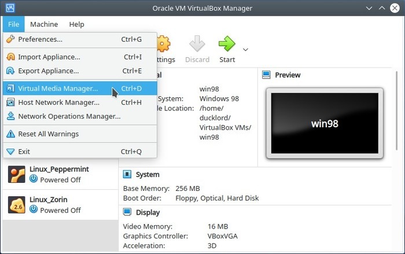Open the Machine menu

pos(44,24)
